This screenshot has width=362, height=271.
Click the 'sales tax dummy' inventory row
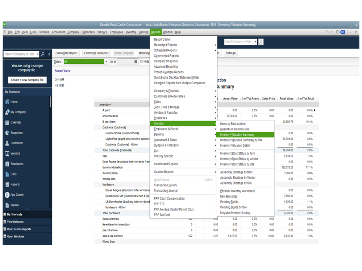207,236
